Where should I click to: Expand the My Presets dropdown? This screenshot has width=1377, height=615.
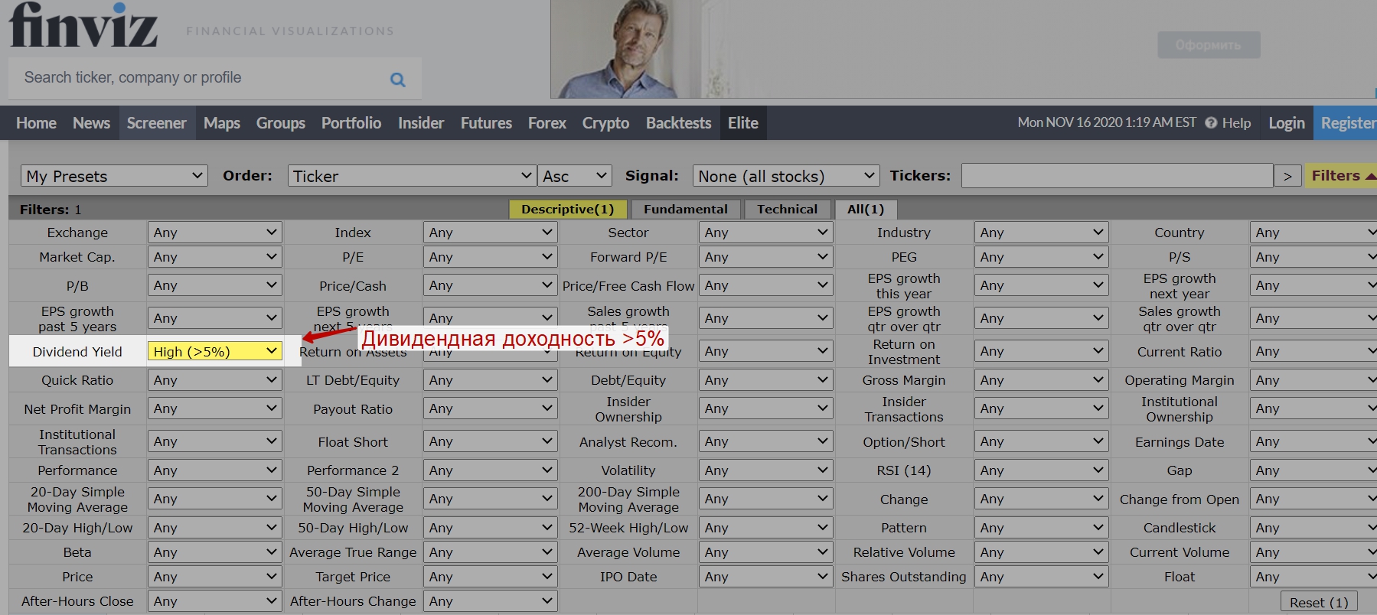tap(114, 176)
